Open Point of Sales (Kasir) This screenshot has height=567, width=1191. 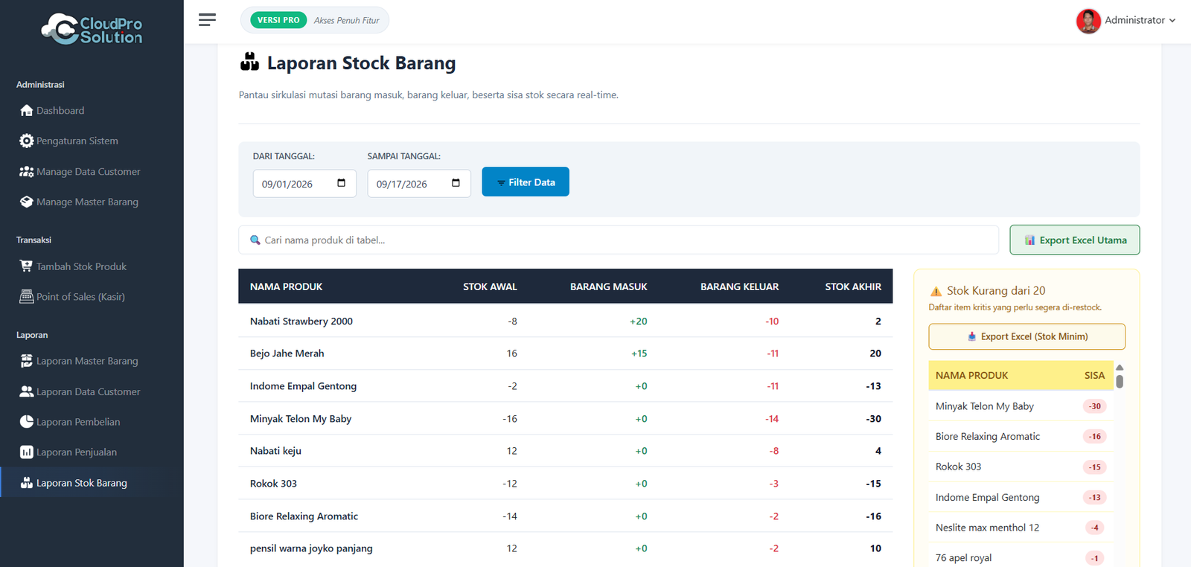pos(80,296)
